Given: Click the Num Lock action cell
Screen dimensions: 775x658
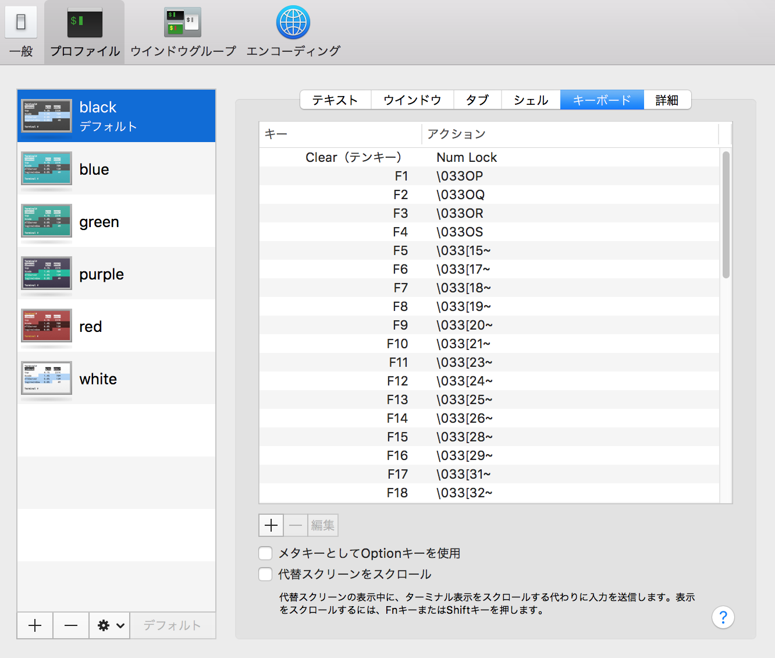Looking at the screenshot, I should (x=467, y=157).
